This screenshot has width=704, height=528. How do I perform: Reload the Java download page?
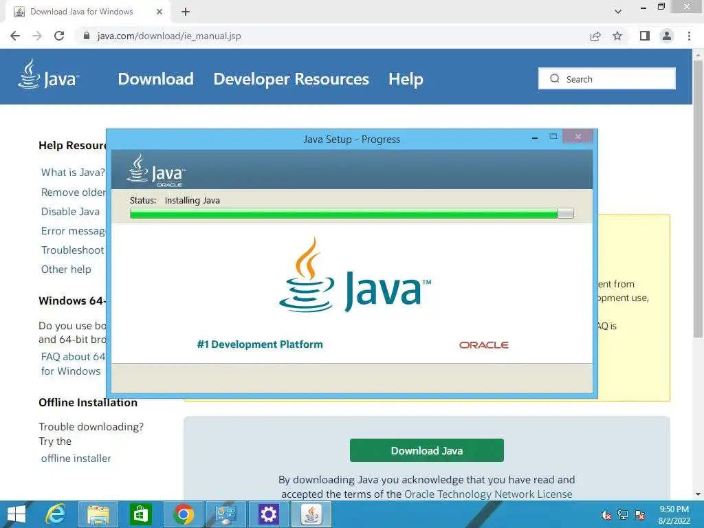coord(59,36)
